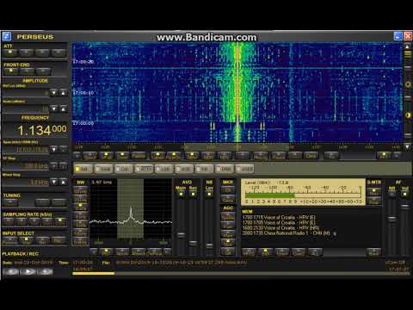The height and width of the screenshot is (310, 413).
Task: Click the Perseus logo icon in title bar
Action: (7, 36)
